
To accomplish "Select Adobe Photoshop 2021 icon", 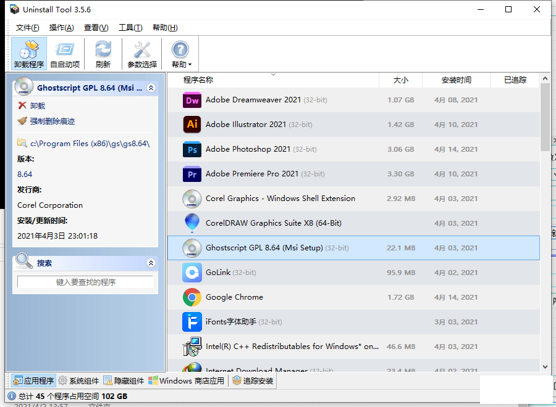I will [192, 149].
